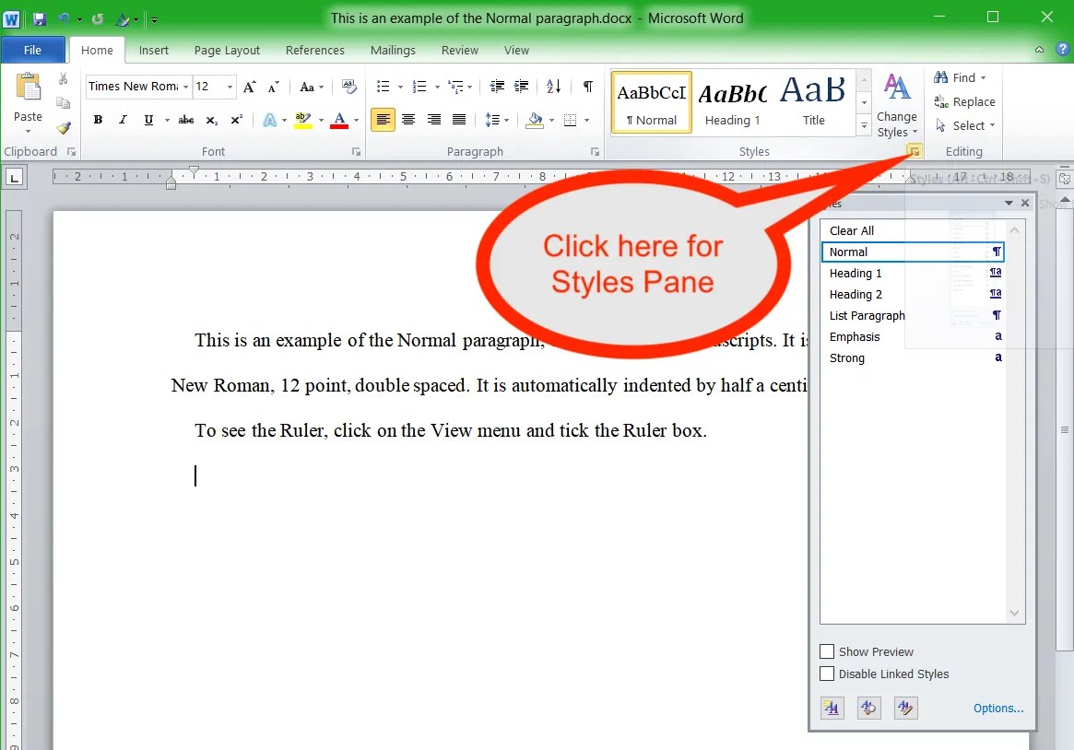1074x750 pixels.
Task: Center align the paragraph
Action: [x=408, y=120]
